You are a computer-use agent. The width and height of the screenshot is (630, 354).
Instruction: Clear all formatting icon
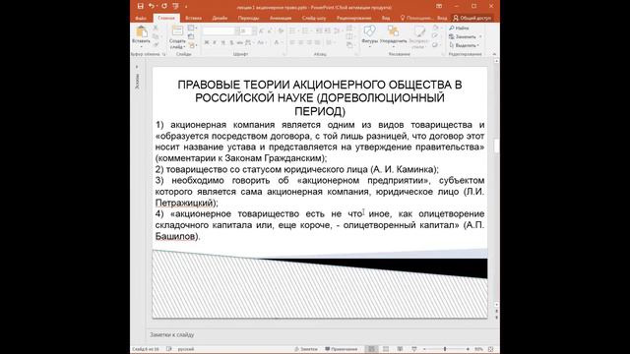click(x=281, y=30)
